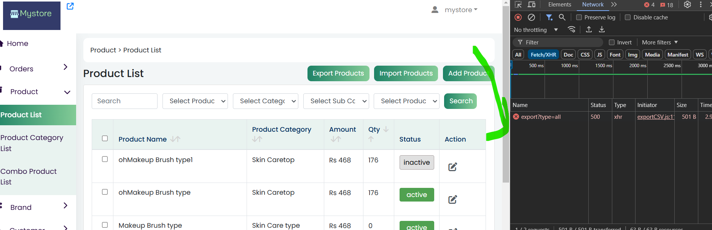712x230 pixels.
Task: Open More filters dropdown
Action: (660, 43)
